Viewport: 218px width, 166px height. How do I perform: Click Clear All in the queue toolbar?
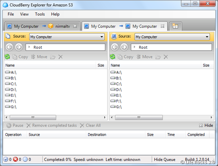click(90, 125)
